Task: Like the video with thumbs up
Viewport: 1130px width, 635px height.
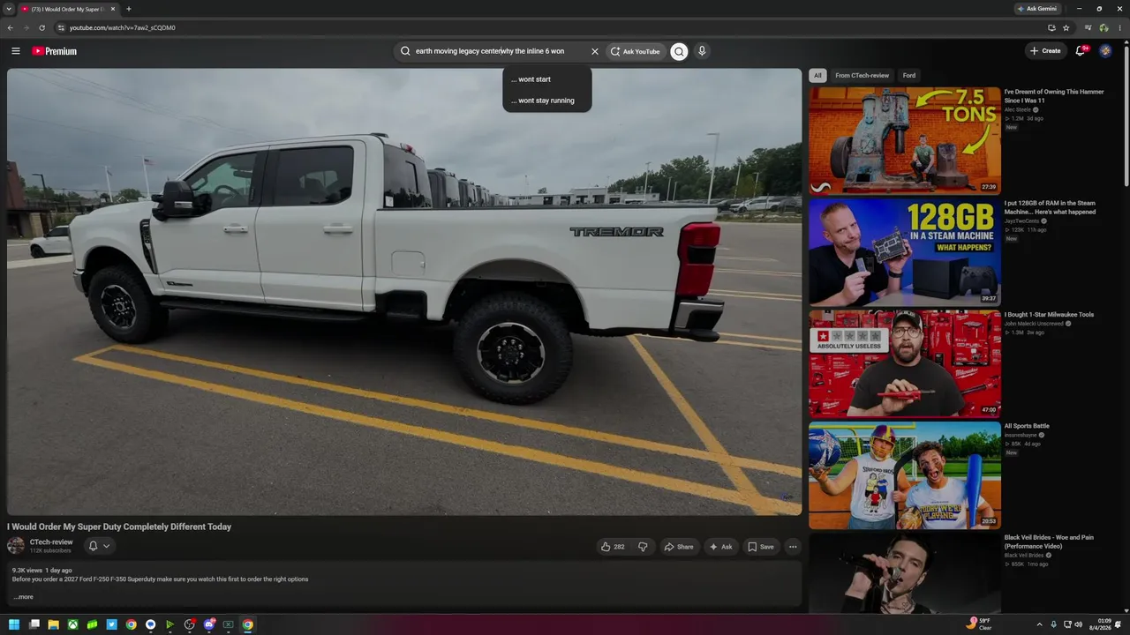Action: tap(613, 547)
